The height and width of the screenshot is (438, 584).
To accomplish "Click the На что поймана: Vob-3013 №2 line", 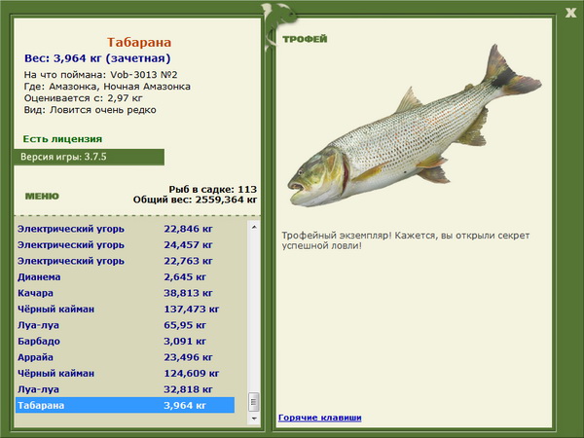I will [x=100, y=75].
